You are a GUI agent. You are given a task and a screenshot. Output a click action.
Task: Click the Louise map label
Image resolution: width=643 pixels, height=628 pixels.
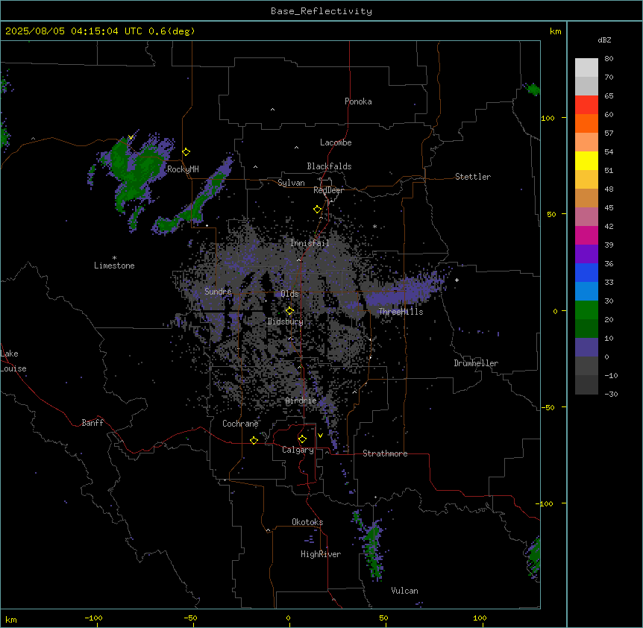point(13,368)
